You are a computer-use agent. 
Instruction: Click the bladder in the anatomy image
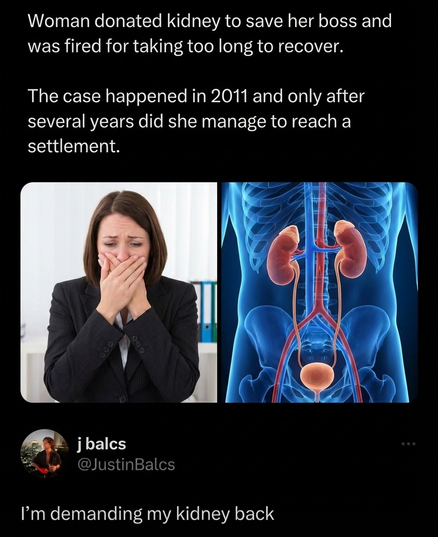tap(317, 375)
